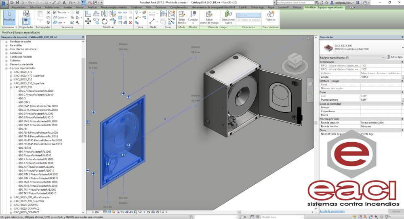Click the PuertaApertura value field
This screenshot has width=404, height=219.
(x=381, y=100)
